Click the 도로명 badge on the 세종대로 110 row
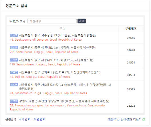Viewport: 151px width, 127px height. (x=14, y=60)
